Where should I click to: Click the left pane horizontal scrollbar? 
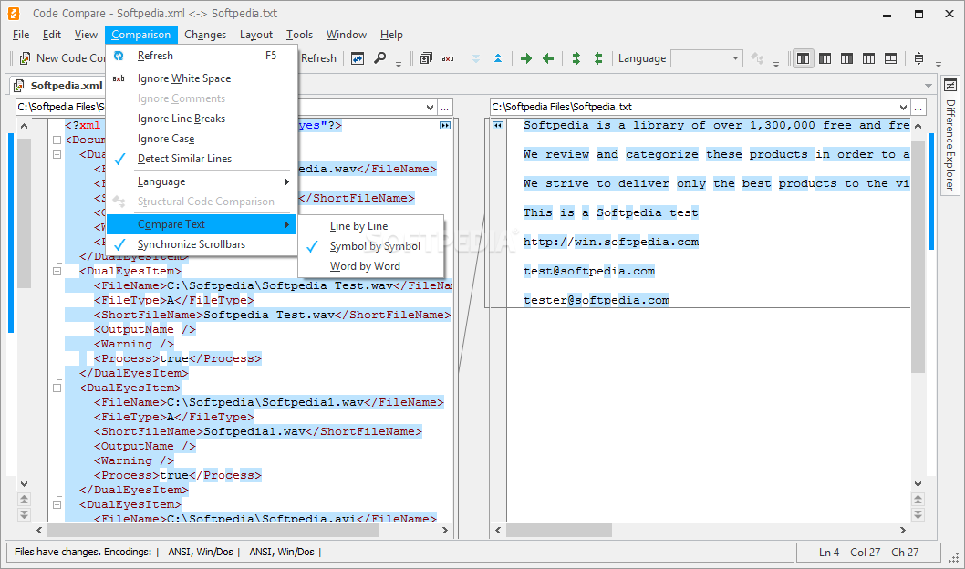point(243,531)
